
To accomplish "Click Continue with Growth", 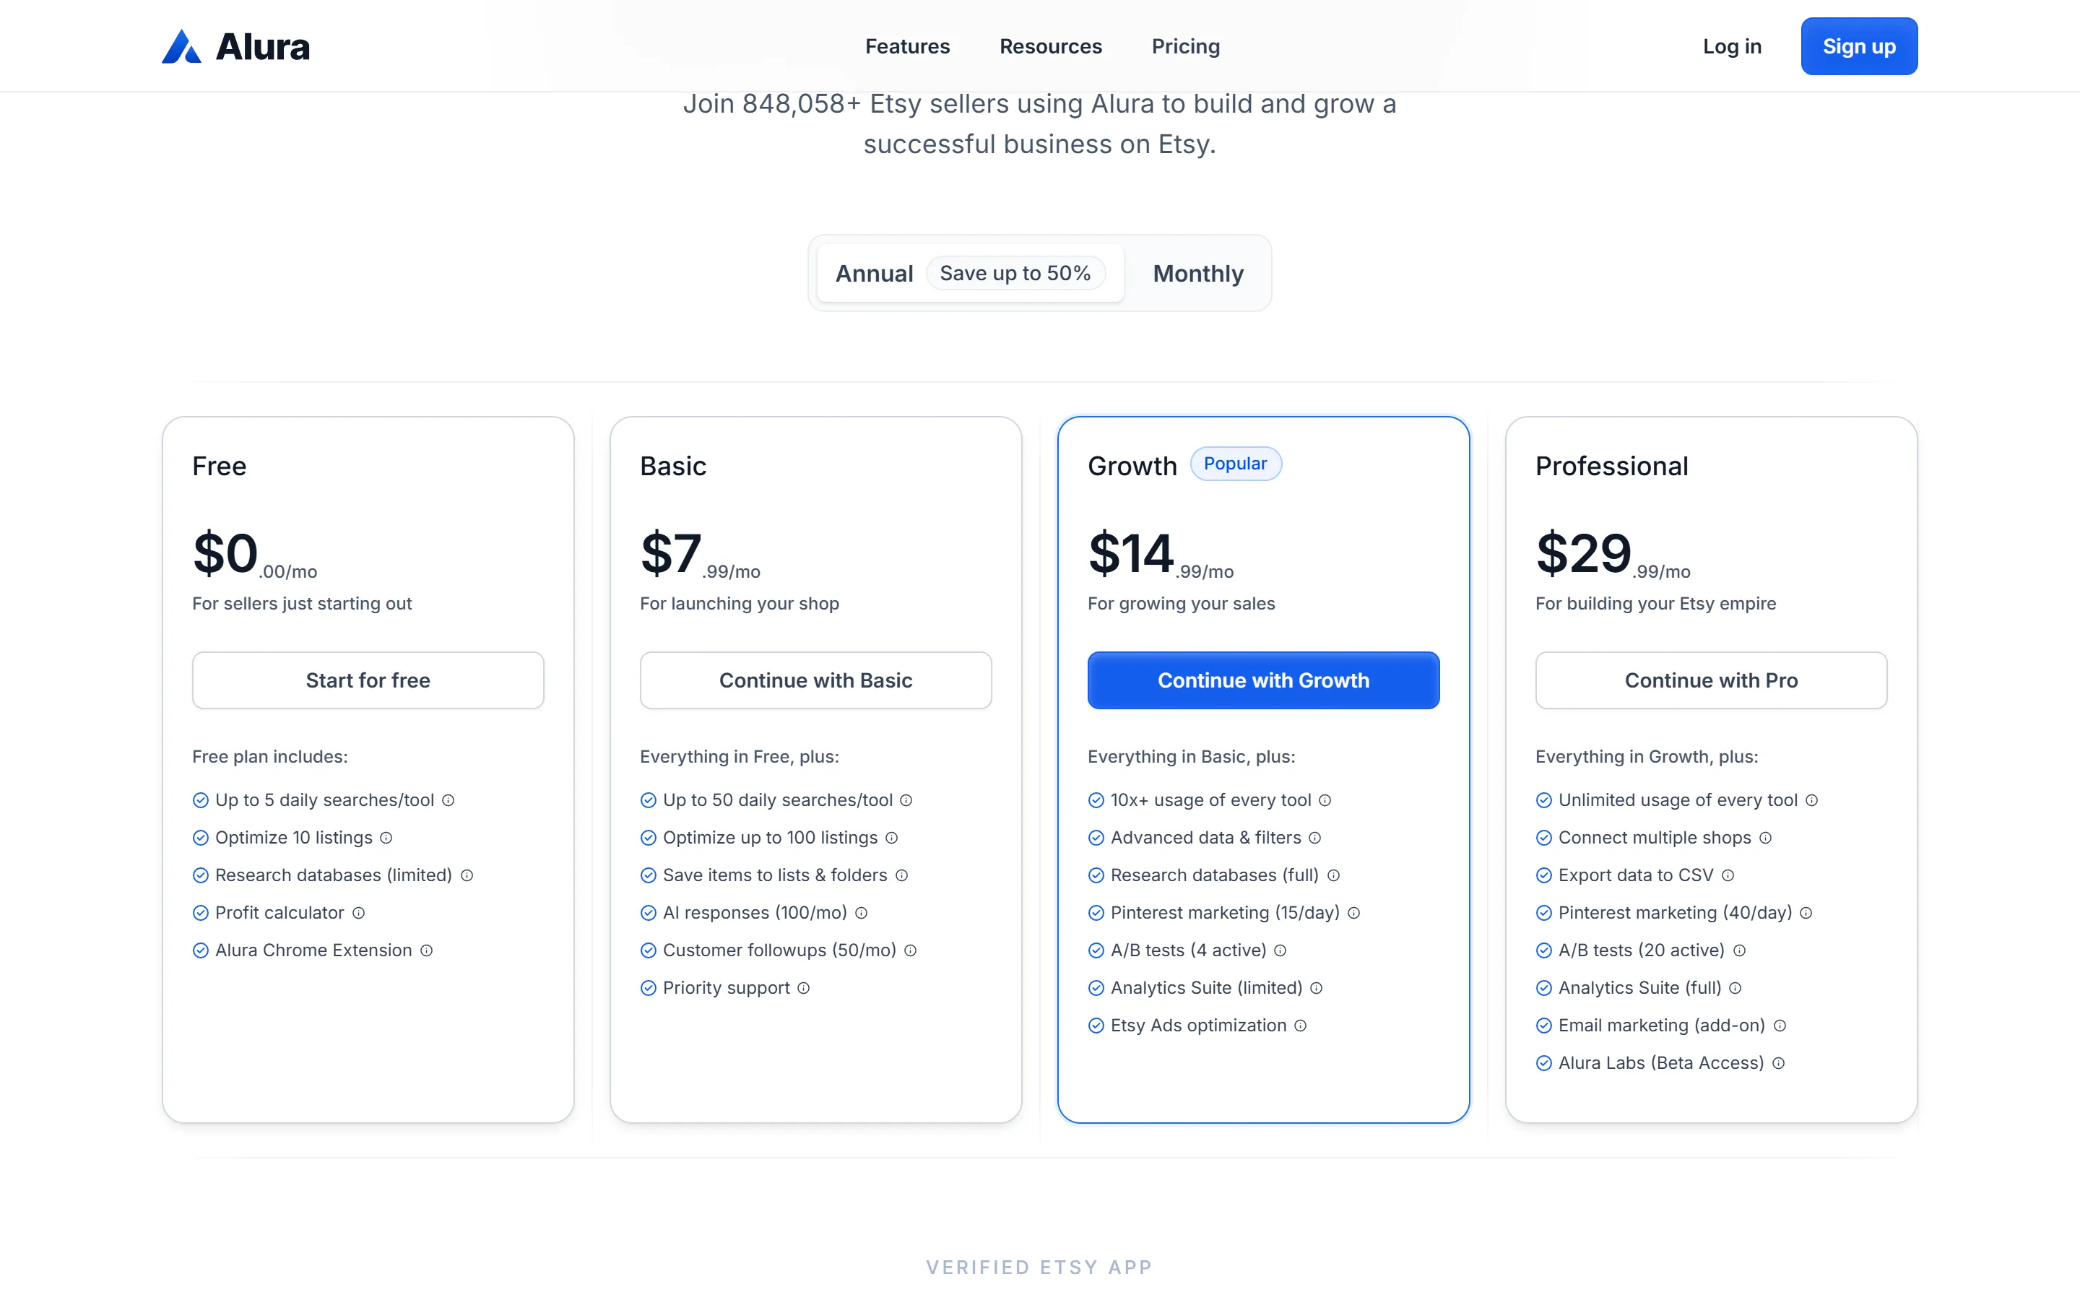I will click(1263, 680).
